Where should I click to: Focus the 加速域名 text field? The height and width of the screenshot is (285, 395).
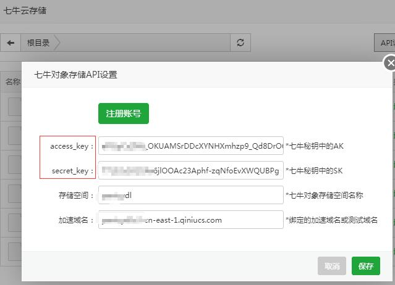[190, 220]
